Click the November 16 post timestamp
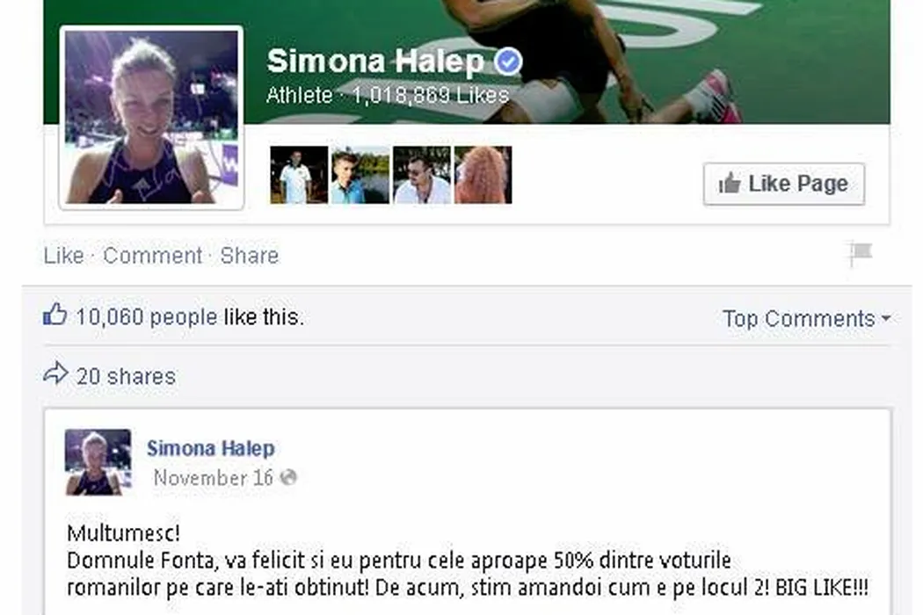 click(x=213, y=477)
